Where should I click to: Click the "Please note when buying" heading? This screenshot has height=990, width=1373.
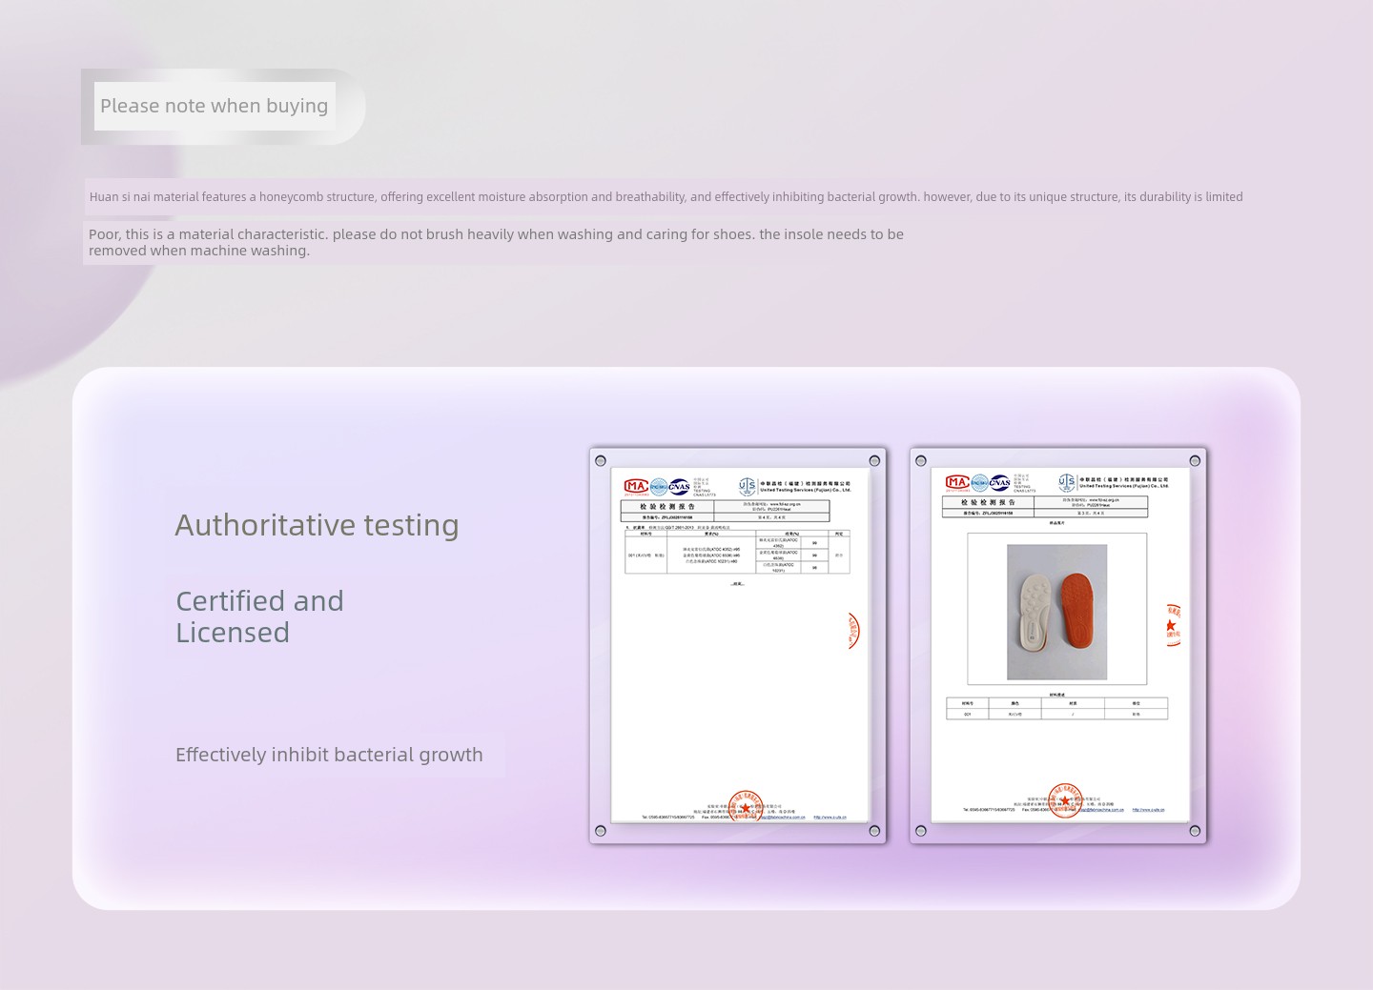click(214, 106)
